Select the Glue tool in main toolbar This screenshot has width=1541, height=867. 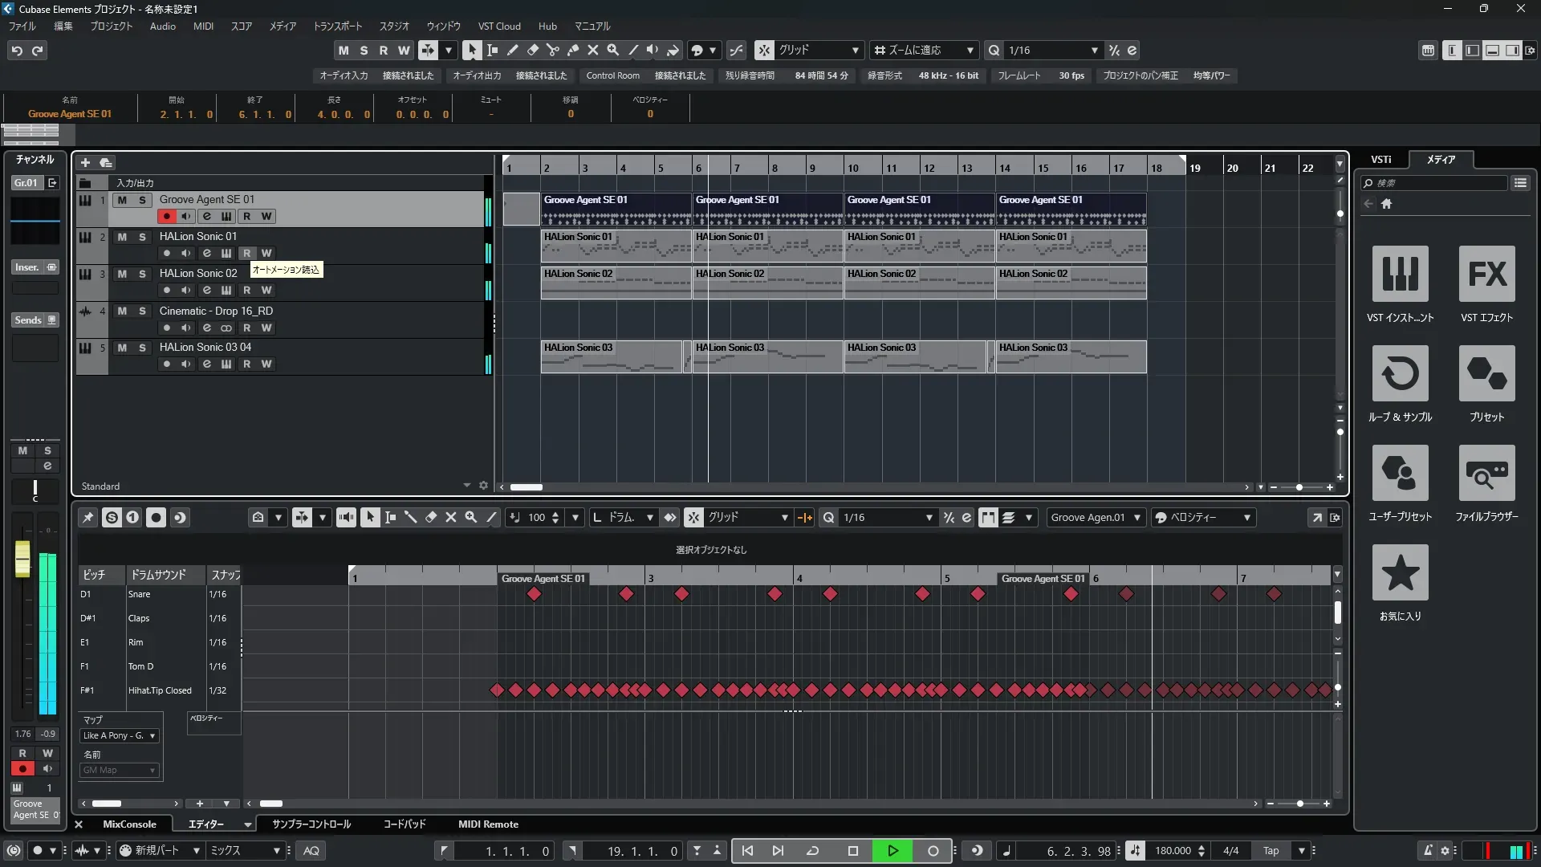click(x=572, y=51)
